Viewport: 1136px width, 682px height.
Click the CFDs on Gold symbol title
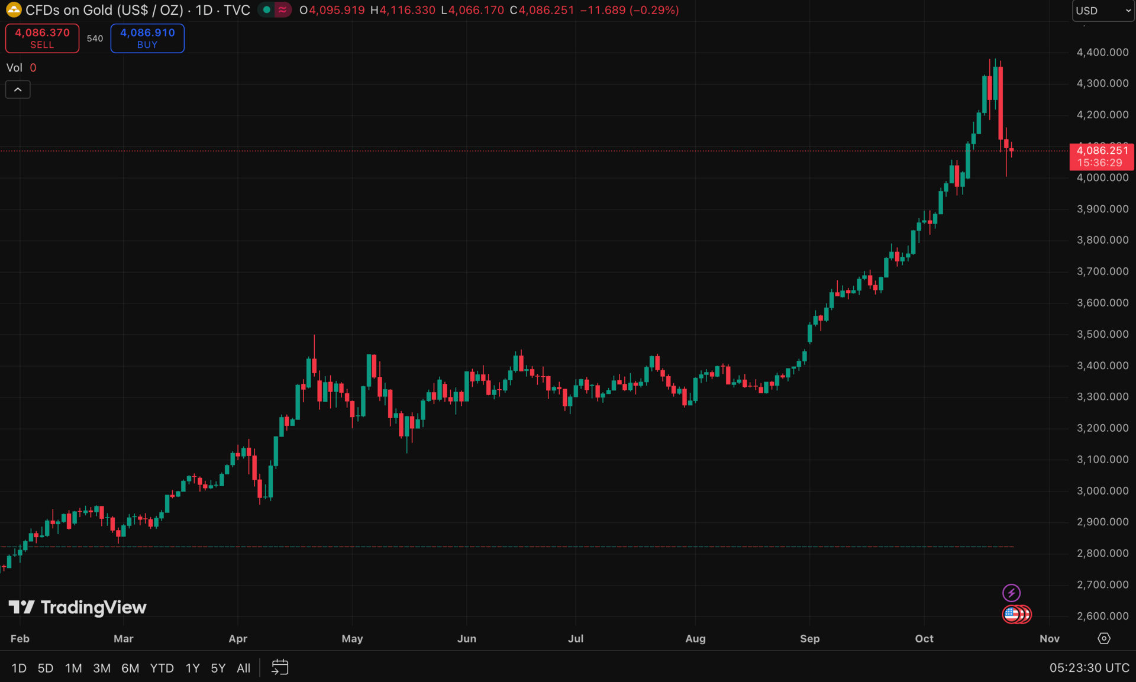tap(104, 10)
